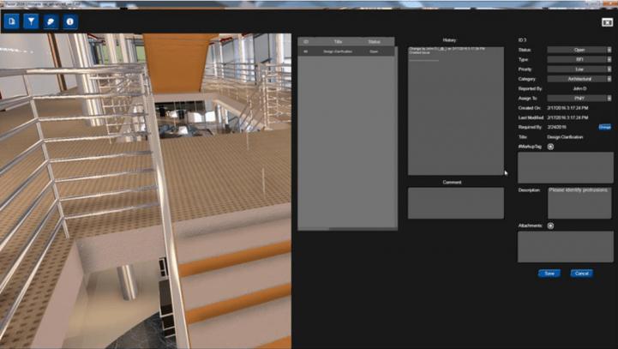Click the Required By date value
This screenshot has height=349, width=618.
[x=556, y=128]
